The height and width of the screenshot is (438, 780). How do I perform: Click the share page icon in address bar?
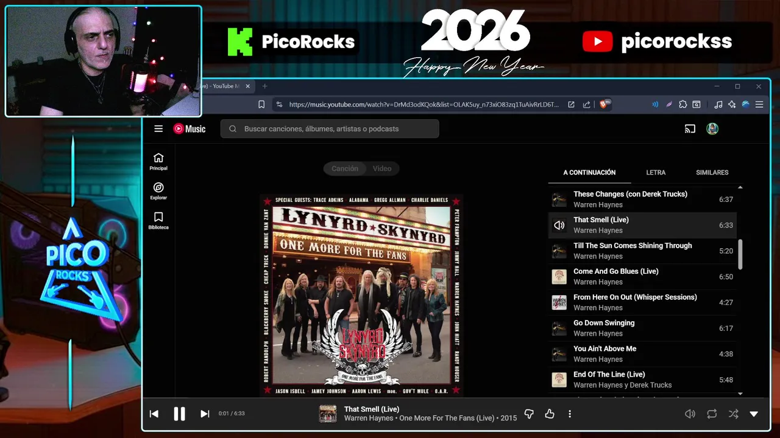click(586, 105)
